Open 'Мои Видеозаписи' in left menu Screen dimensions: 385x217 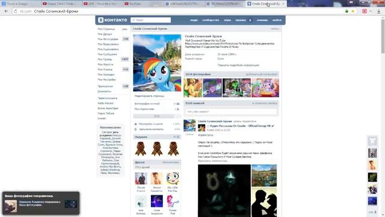(x=108, y=44)
